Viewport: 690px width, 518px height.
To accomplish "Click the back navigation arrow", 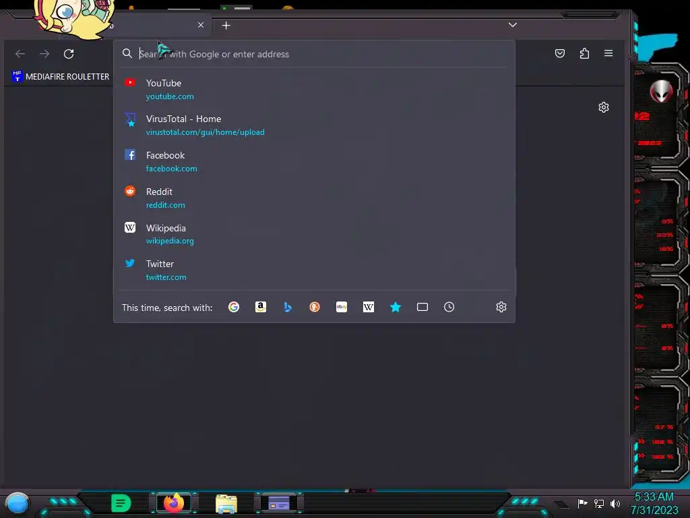I will [x=20, y=54].
